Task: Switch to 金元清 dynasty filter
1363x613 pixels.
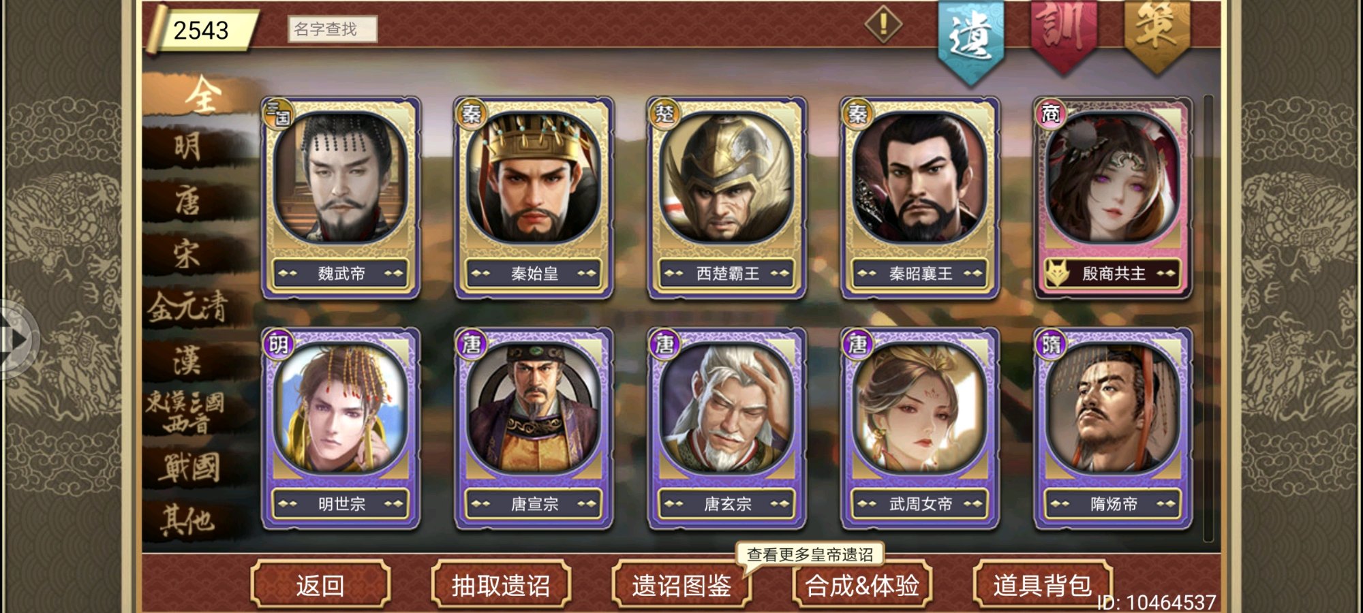Action: pos(189,306)
